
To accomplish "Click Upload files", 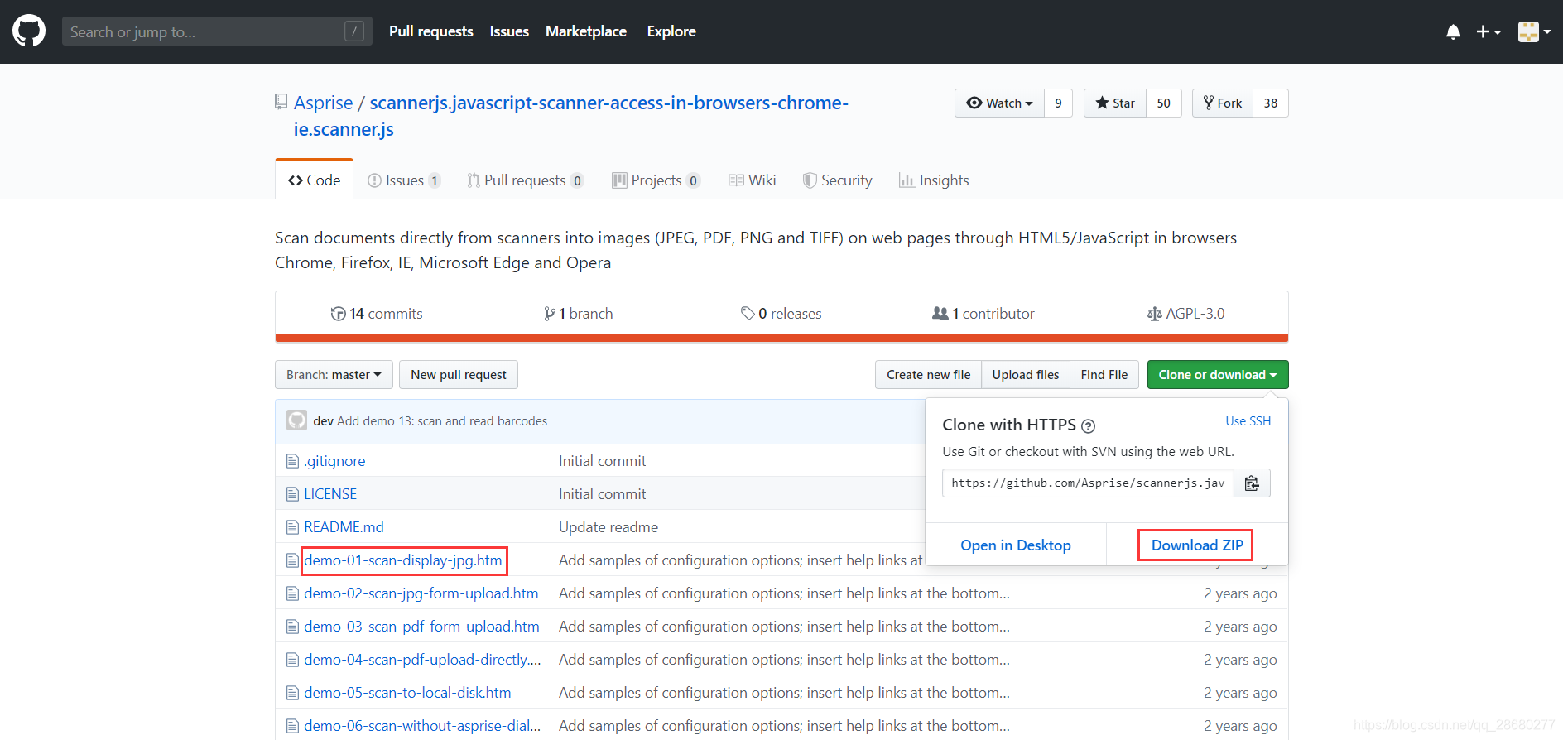I will 1026,375.
